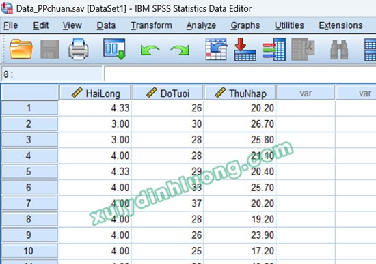Open the Recall recently used dialogs icon

pos(115,49)
